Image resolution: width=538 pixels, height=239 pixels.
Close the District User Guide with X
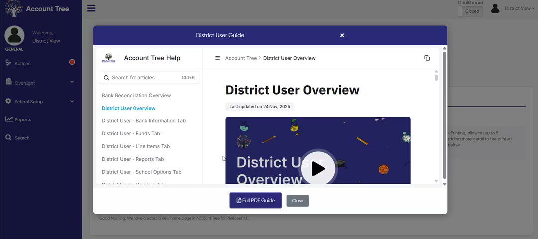pos(342,35)
